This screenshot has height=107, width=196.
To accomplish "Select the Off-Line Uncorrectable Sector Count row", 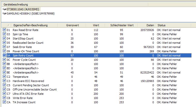I will [97, 89].
